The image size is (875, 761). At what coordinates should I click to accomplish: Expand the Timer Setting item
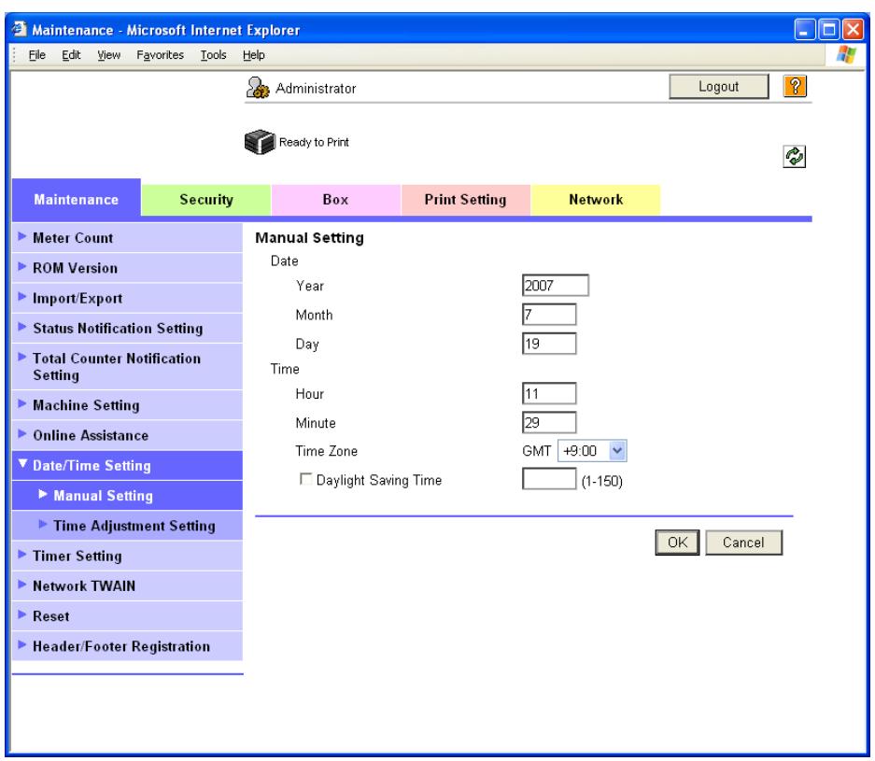(x=127, y=556)
